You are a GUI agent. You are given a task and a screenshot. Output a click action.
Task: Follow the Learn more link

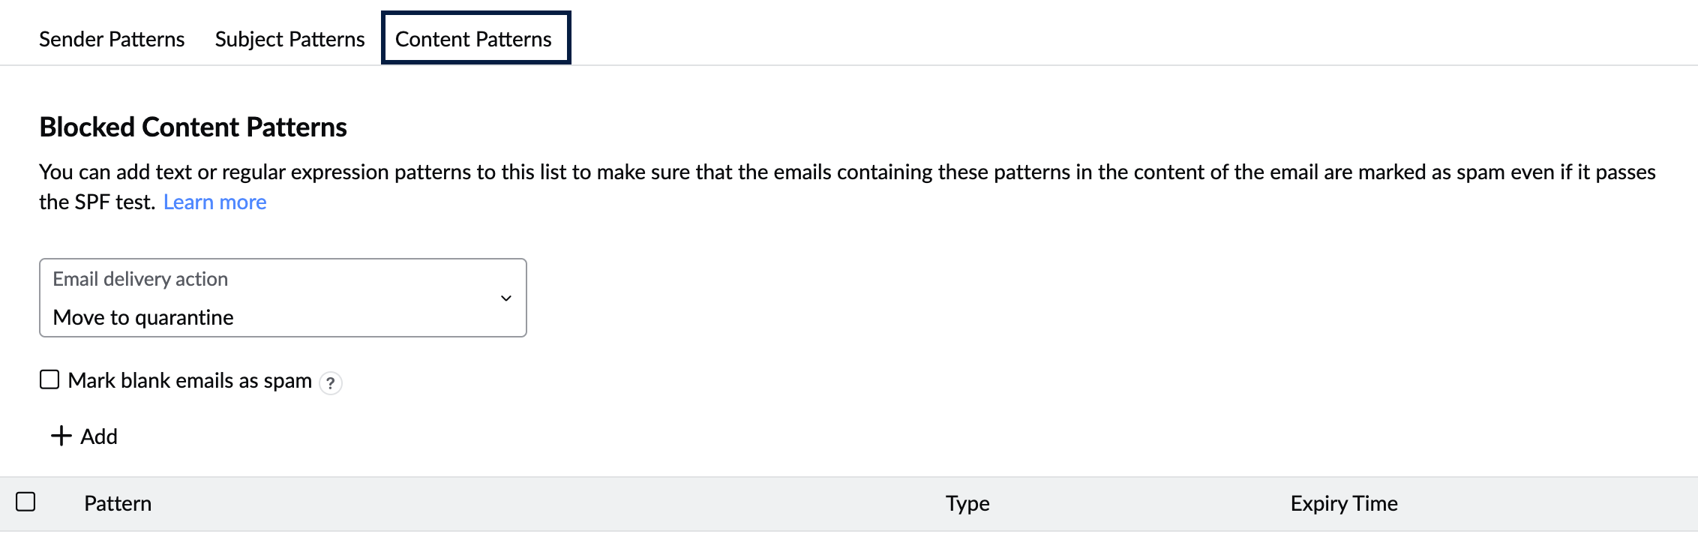coord(214,202)
